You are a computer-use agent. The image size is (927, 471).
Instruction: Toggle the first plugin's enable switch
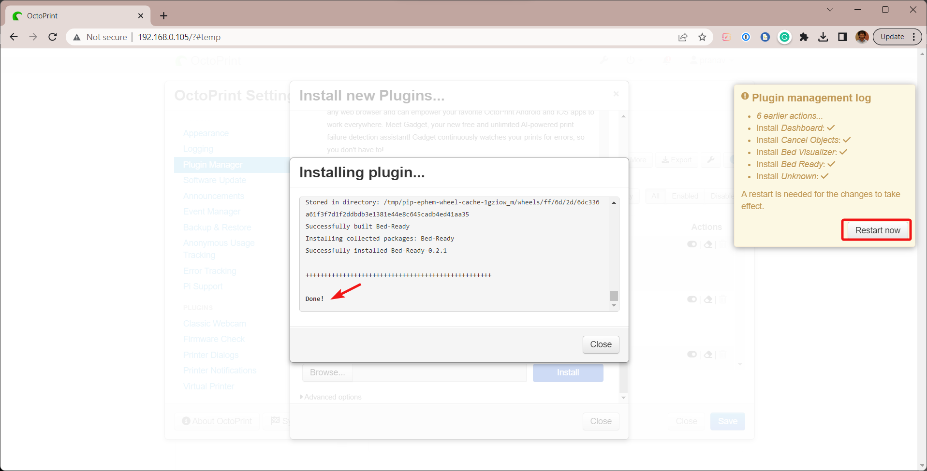pos(692,244)
